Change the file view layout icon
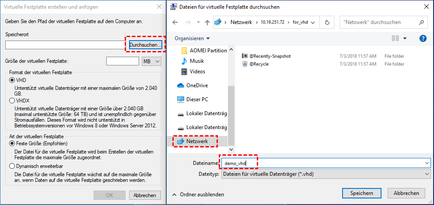This screenshot has height=205, width=434. 395,38
